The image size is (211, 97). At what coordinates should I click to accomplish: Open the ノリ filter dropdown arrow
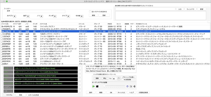click(41, 16)
